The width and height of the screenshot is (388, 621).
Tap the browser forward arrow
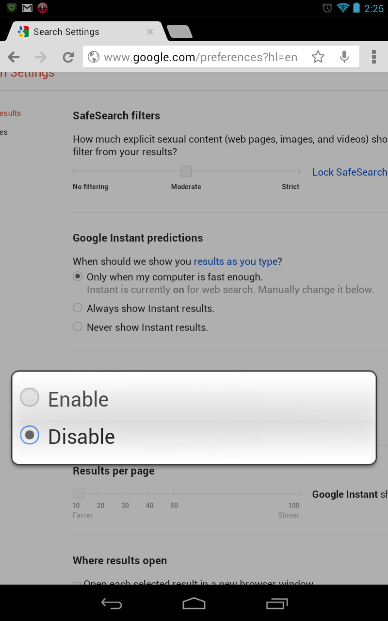pyautogui.click(x=41, y=57)
